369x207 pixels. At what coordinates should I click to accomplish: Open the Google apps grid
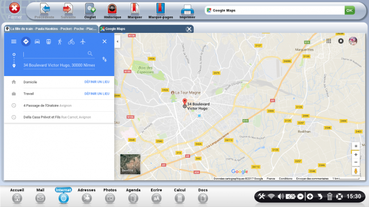[x=329, y=41]
